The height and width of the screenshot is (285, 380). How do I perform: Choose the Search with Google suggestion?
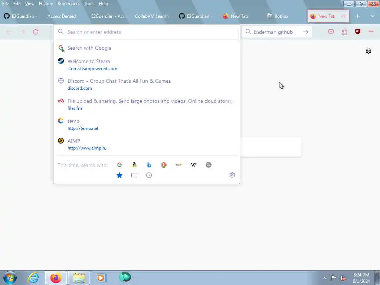(146, 48)
